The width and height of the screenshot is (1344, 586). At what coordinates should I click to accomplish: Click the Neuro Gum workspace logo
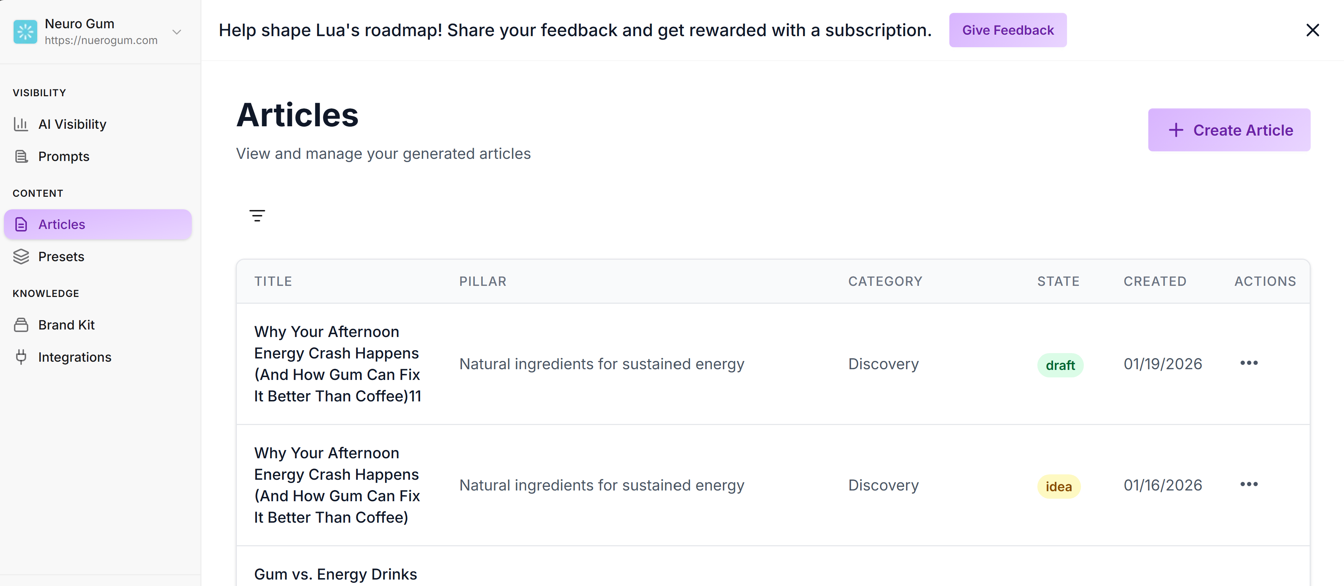(25, 31)
